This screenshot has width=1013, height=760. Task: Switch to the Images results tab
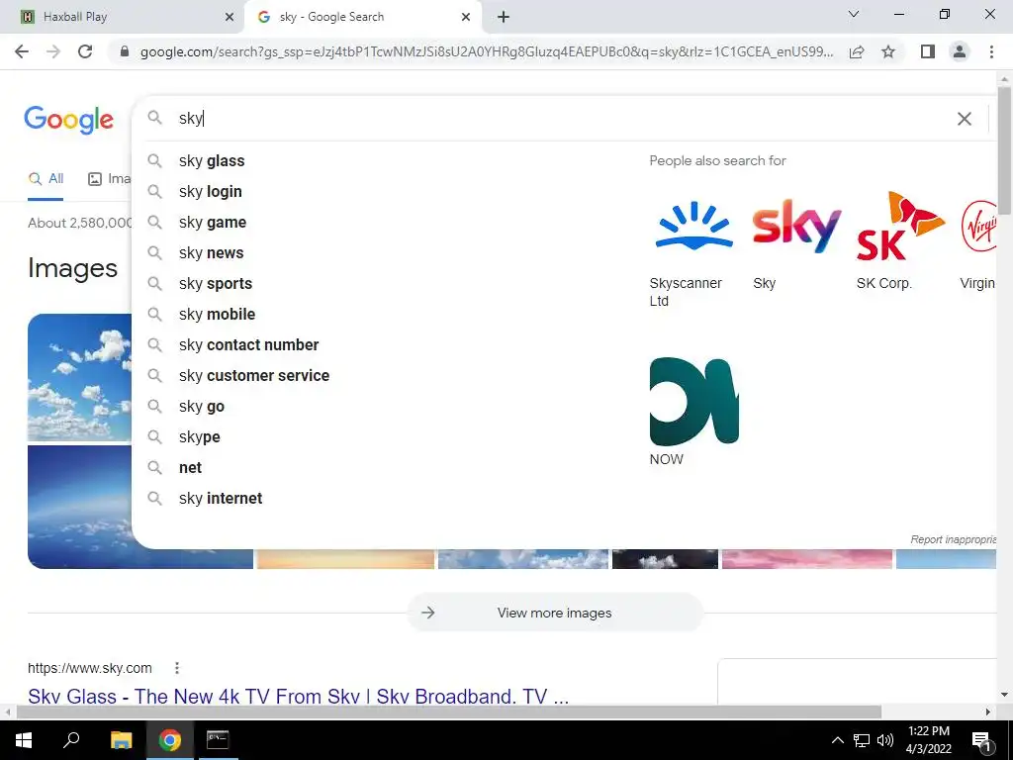point(109,179)
